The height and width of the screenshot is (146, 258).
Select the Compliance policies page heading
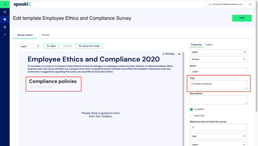coord(53,81)
